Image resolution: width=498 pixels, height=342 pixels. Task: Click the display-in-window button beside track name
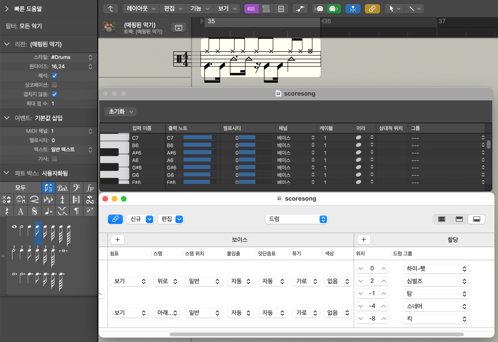(x=178, y=27)
